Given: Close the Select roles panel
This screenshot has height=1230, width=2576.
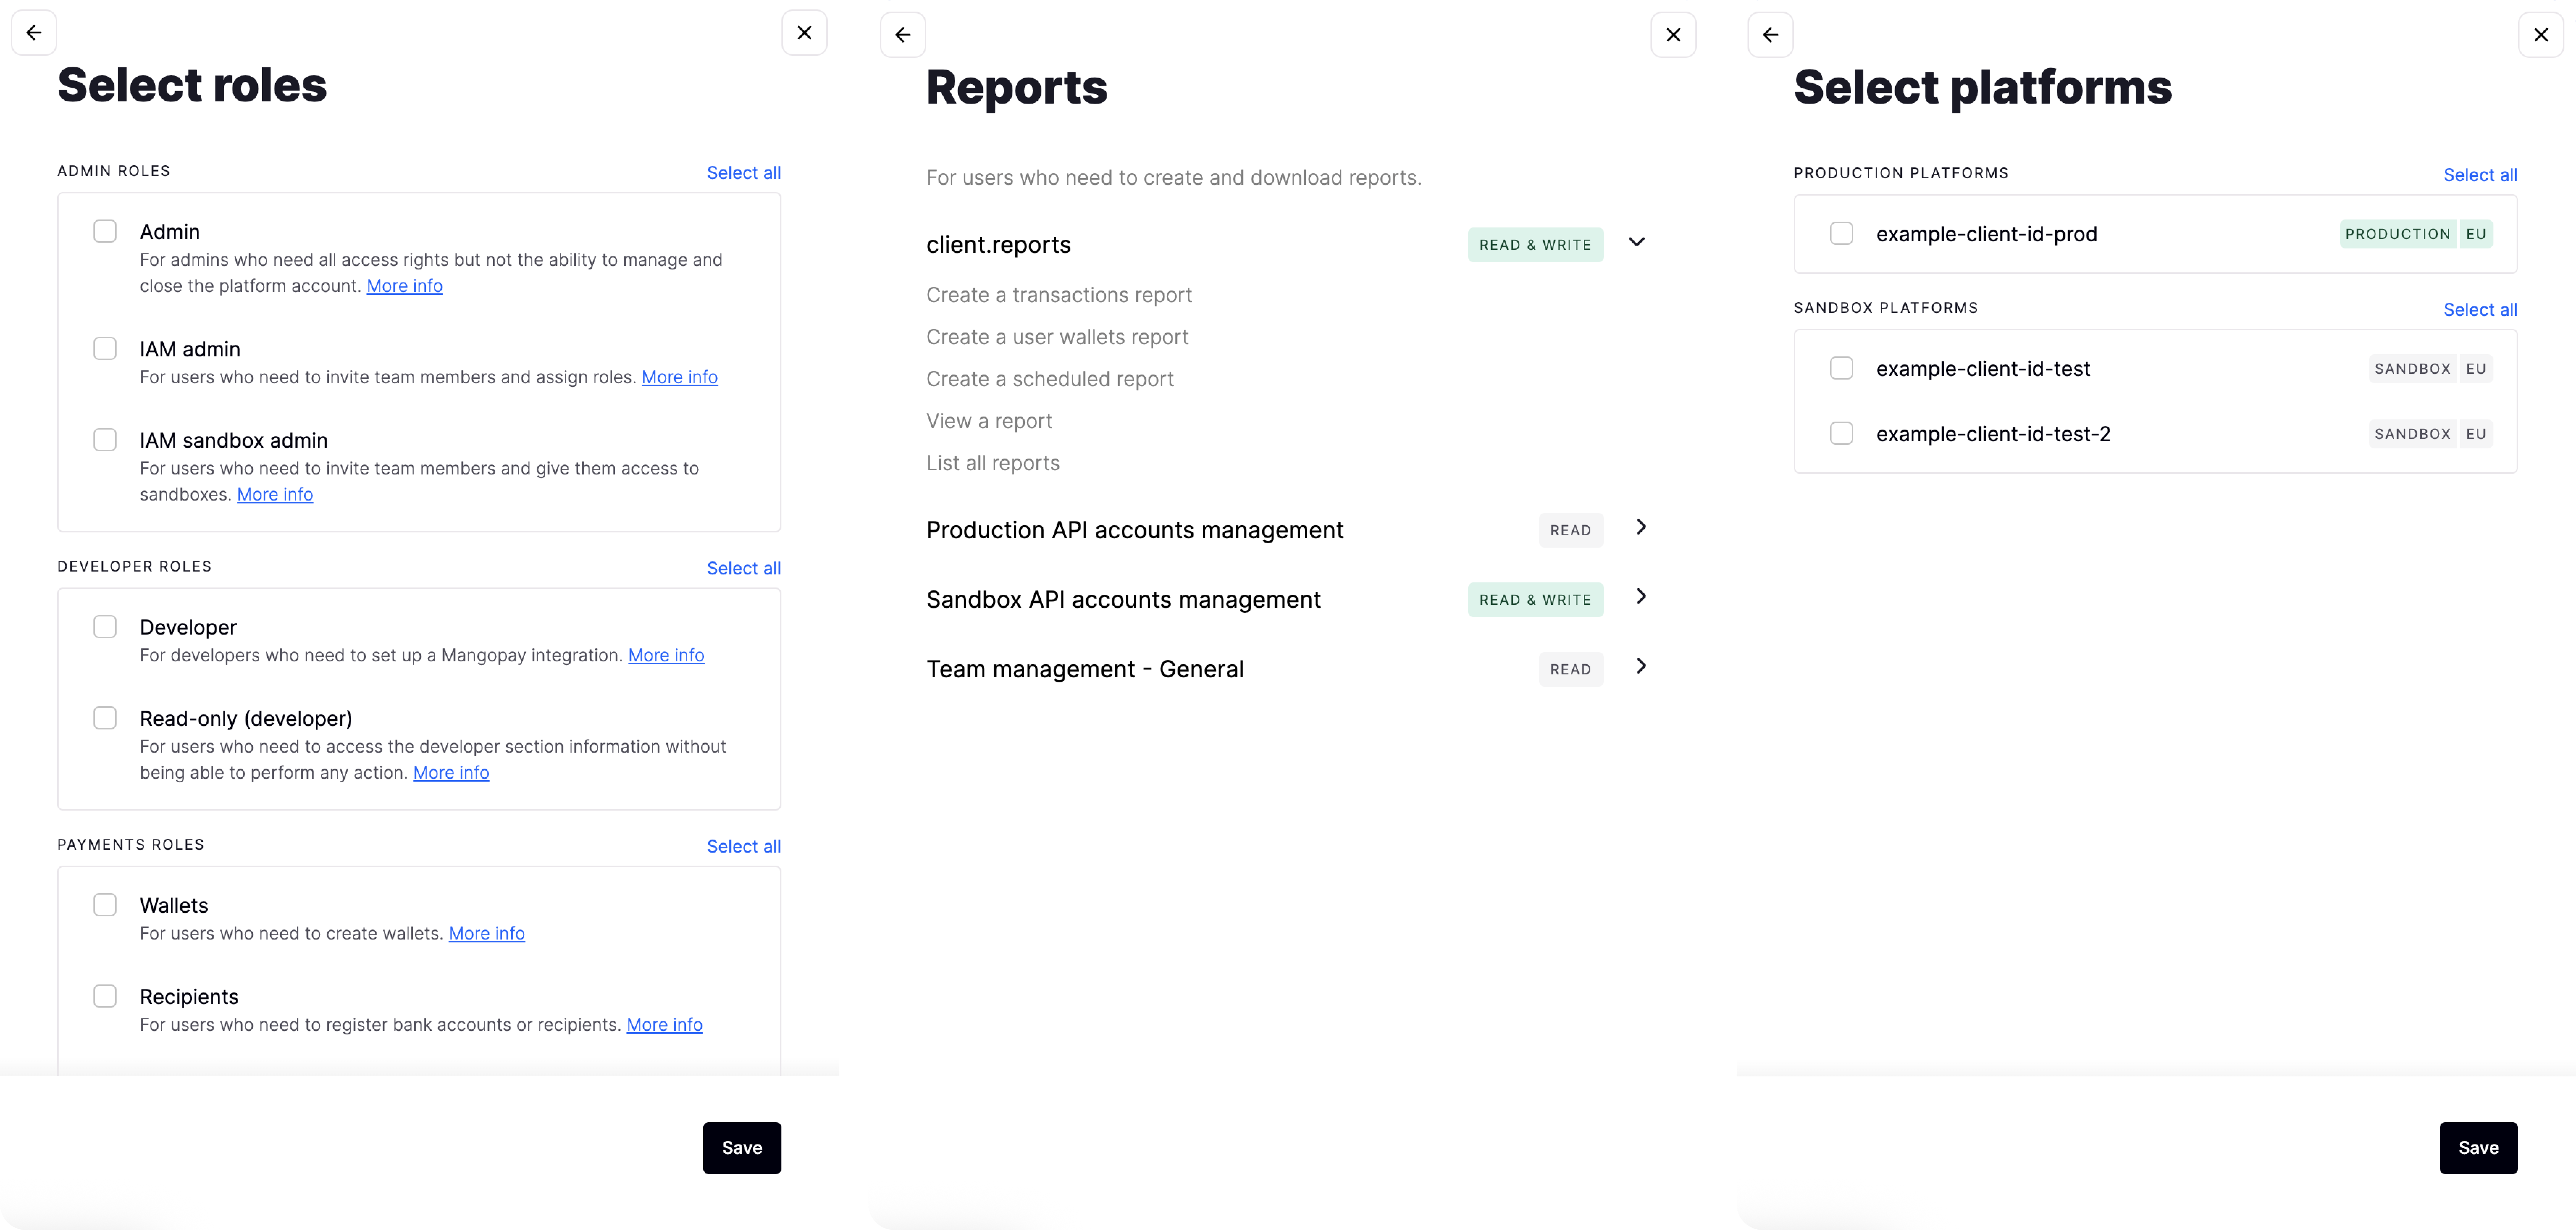Looking at the screenshot, I should pos(804,33).
